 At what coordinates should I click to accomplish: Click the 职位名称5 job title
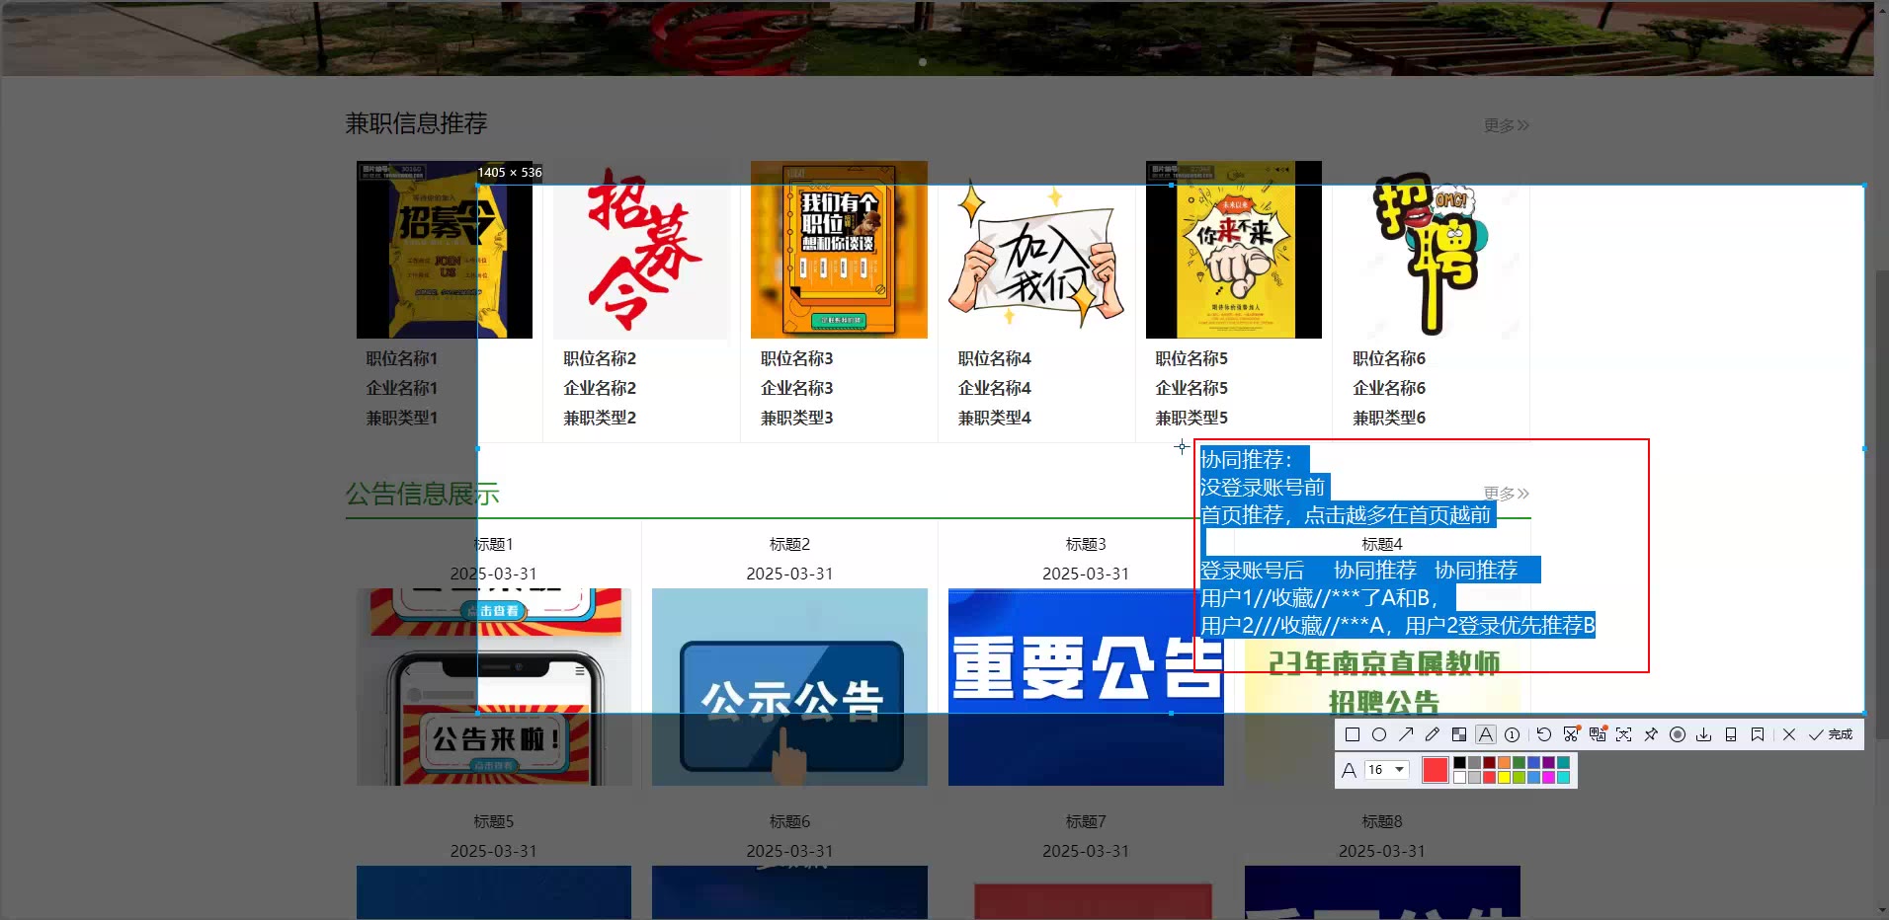tap(1192, 358)
